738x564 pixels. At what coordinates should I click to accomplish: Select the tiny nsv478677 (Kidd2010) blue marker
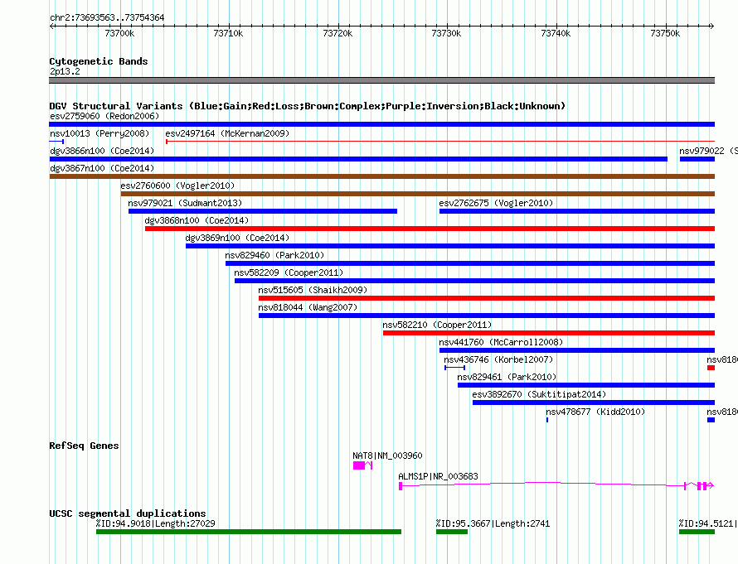coord(547,420)
